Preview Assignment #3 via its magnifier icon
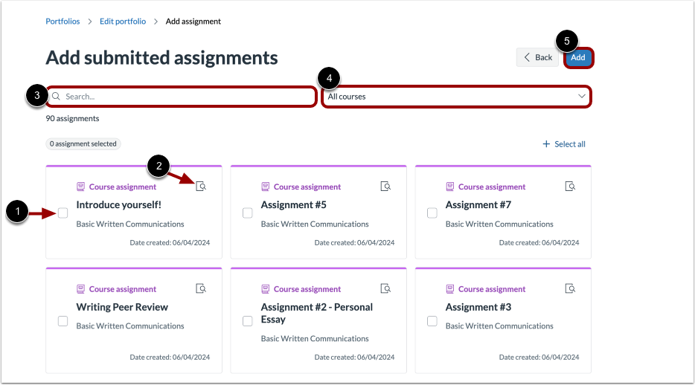 (x=570, y=288)
